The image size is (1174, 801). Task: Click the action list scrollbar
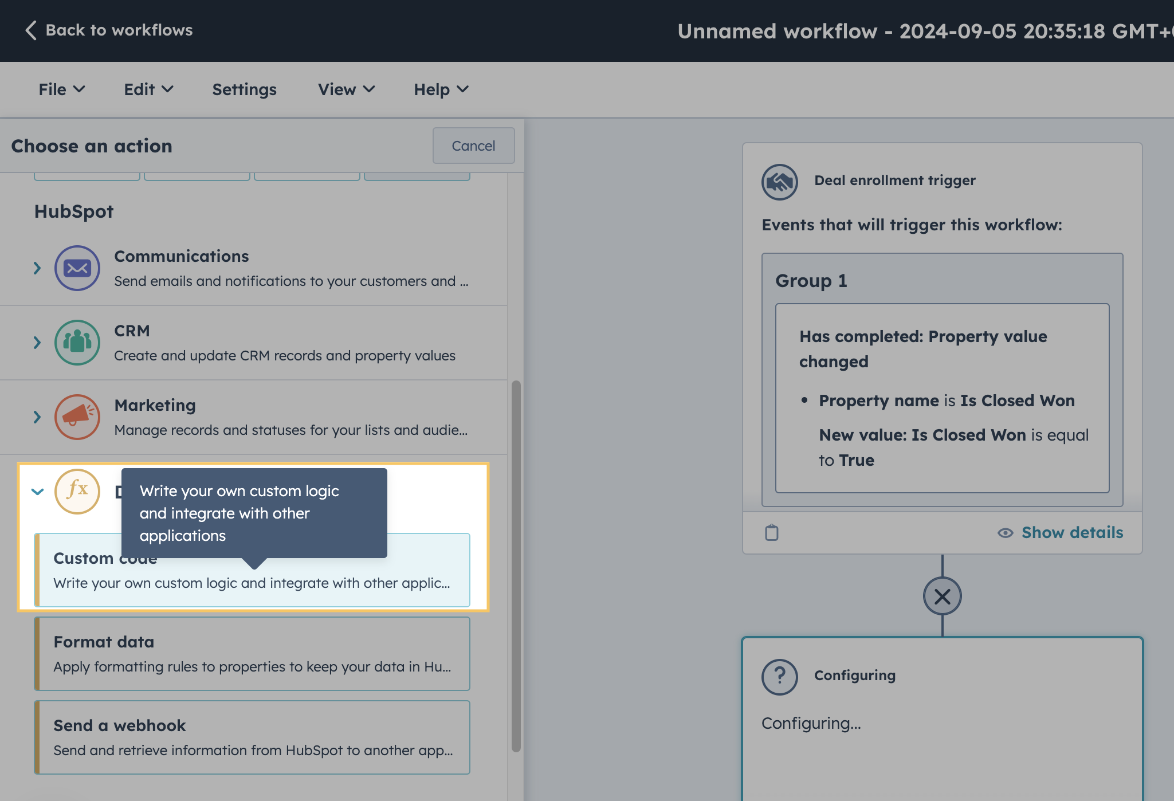point(516,566)
